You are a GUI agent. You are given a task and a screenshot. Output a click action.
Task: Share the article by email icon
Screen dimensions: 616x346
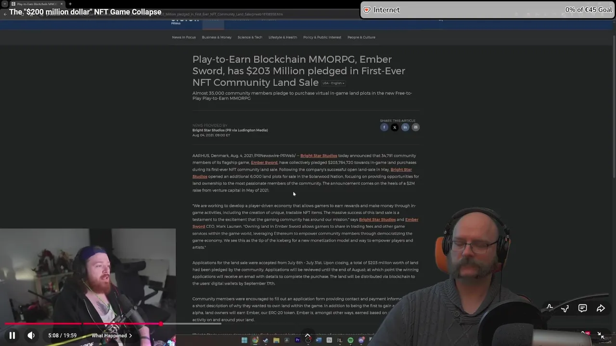[416, 127]
